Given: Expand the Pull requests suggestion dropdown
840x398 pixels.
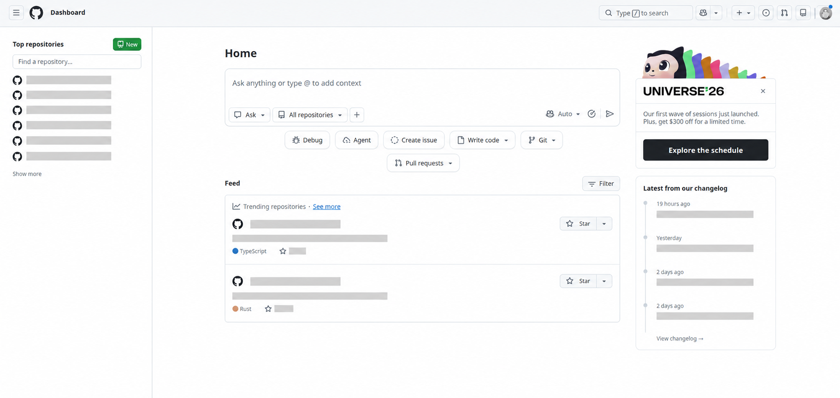Looking at the screenshot, I should point(423,163).
